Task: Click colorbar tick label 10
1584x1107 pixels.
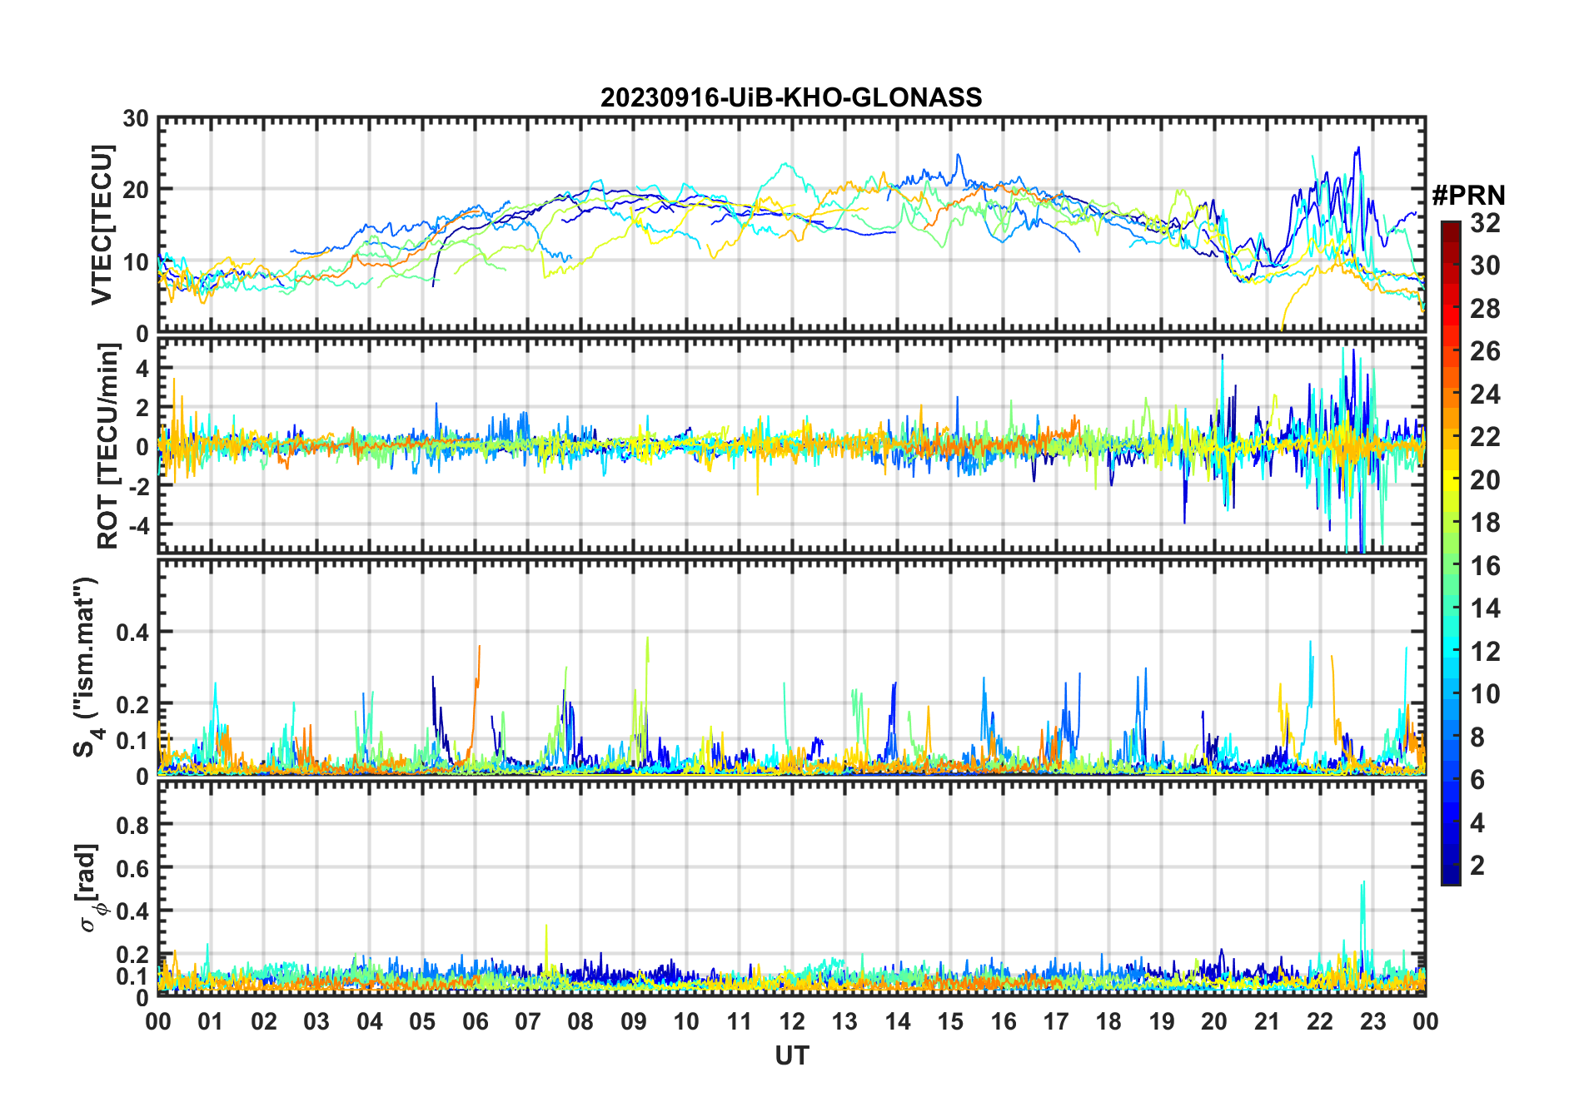Action: [1485, 694]
